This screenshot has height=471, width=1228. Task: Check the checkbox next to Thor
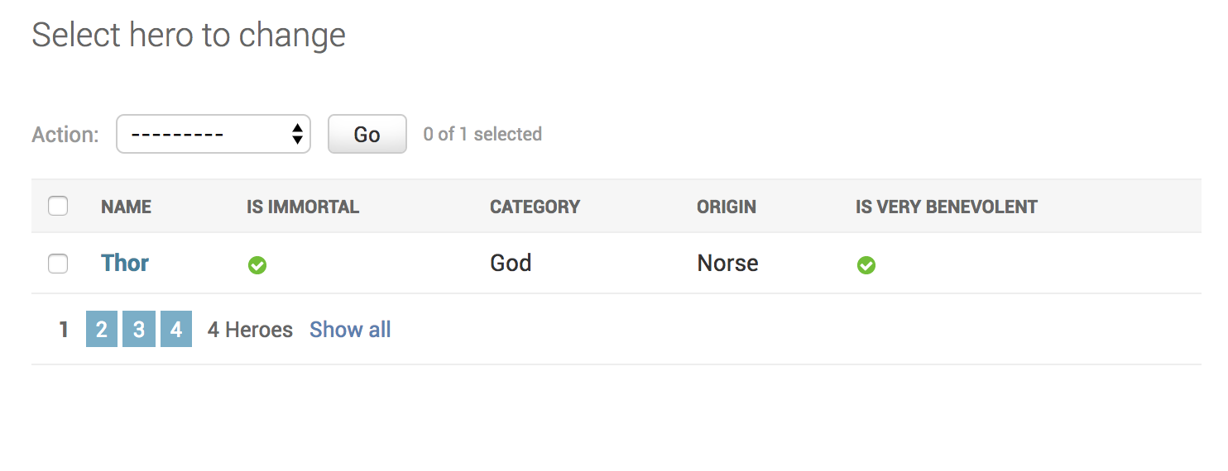click(x=58, y=264)
